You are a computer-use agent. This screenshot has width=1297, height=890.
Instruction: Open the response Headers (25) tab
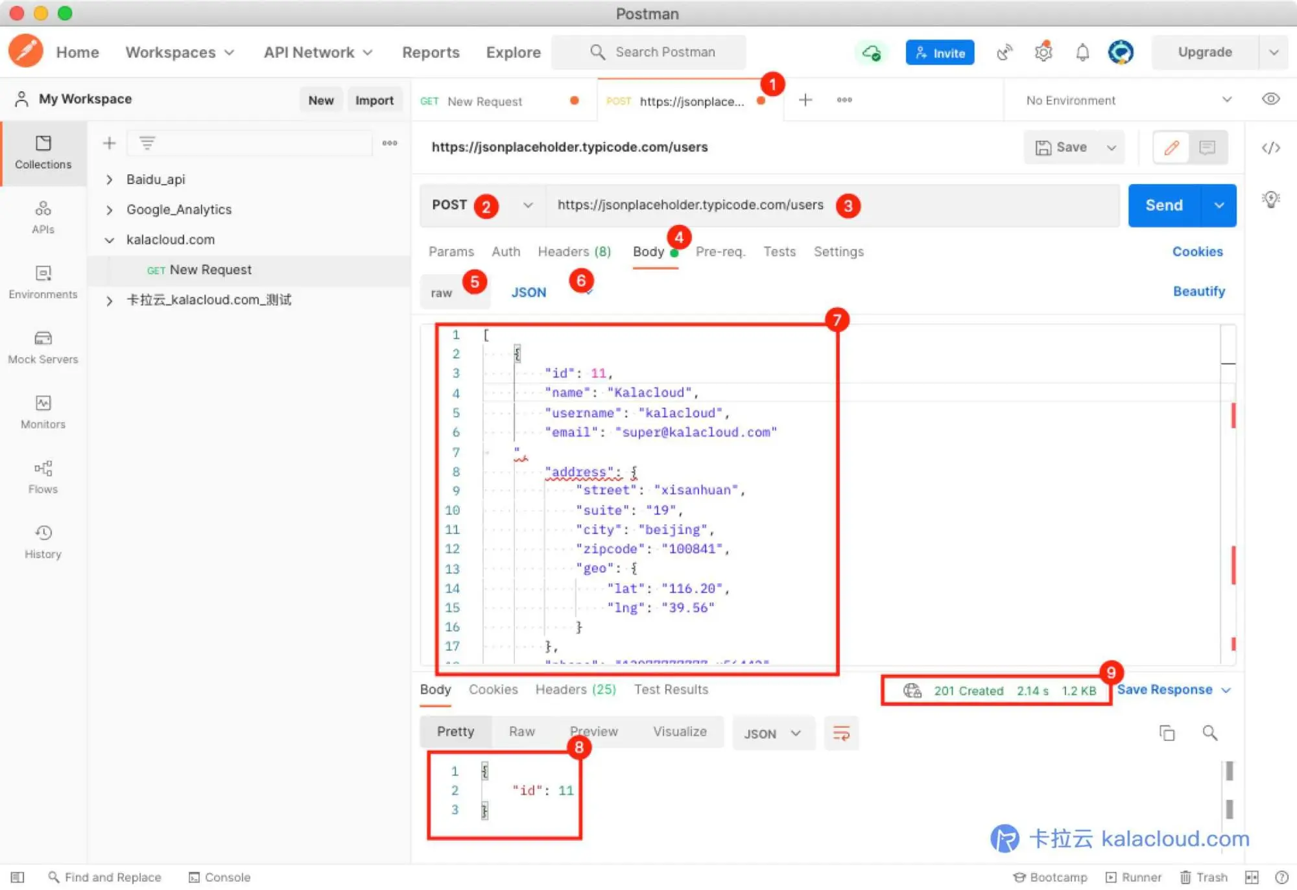pyautogui.click(x=575, y=690)
